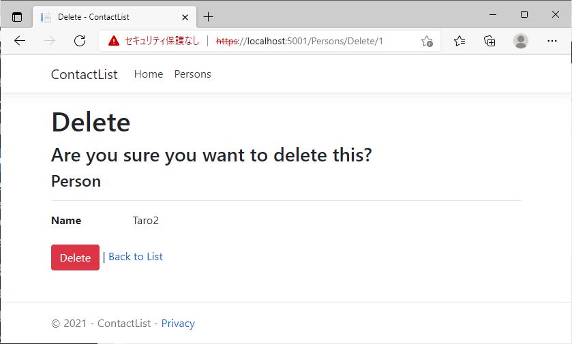Open the Settings and more menu
The width and height of the screenshot is (572, 344).
(552, 41)
